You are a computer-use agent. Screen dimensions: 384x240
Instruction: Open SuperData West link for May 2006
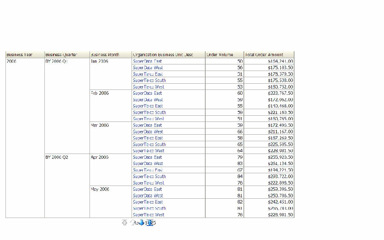point(148,196)
